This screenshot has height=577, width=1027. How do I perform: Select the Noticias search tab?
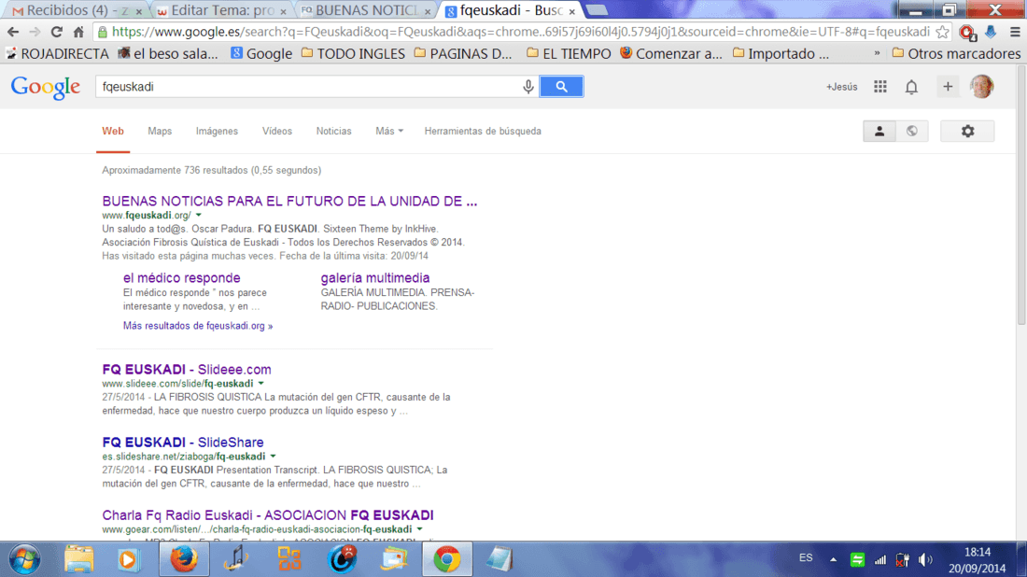point(334,131)
